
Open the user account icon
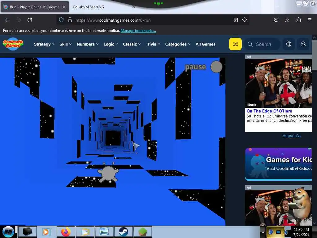(303, 44)
